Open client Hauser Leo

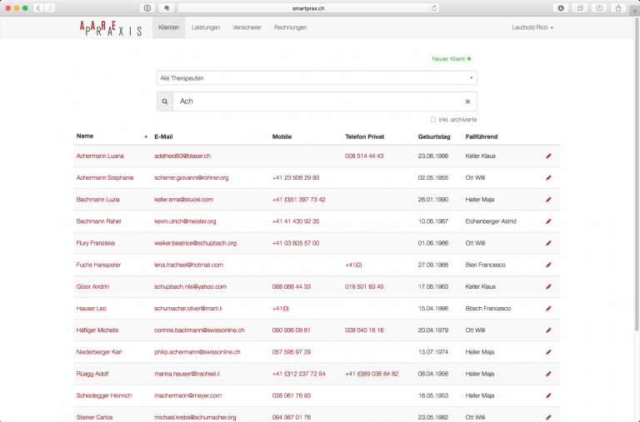click(x=91, y=309)
